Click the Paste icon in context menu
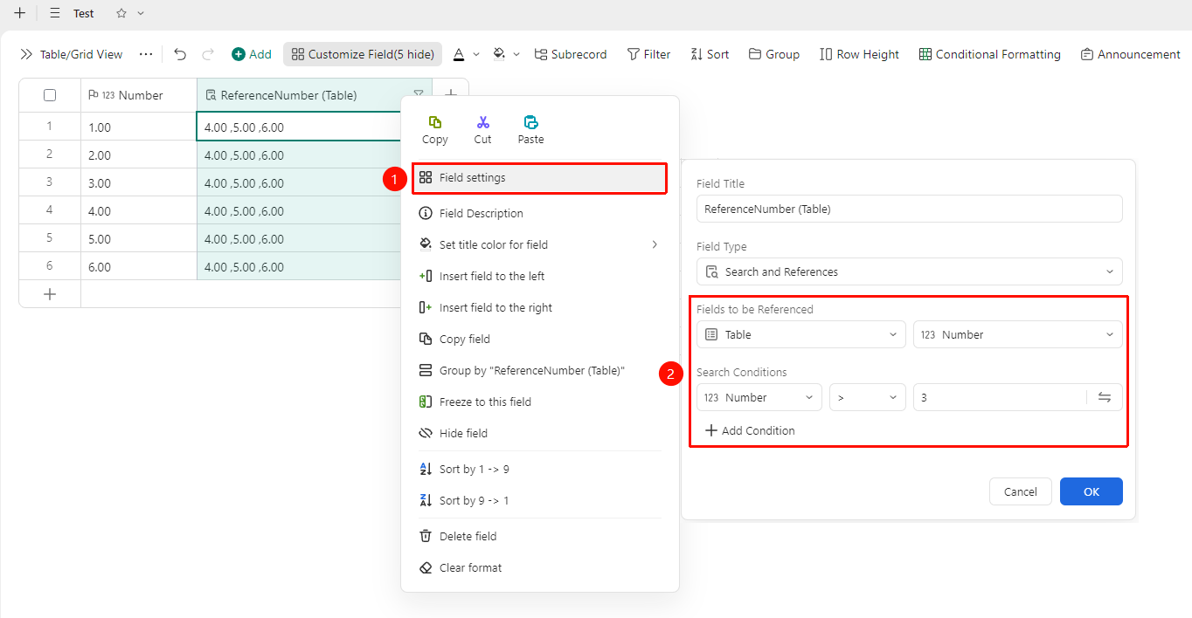This screenshot has width=1192, height=618. click(530, 122)
